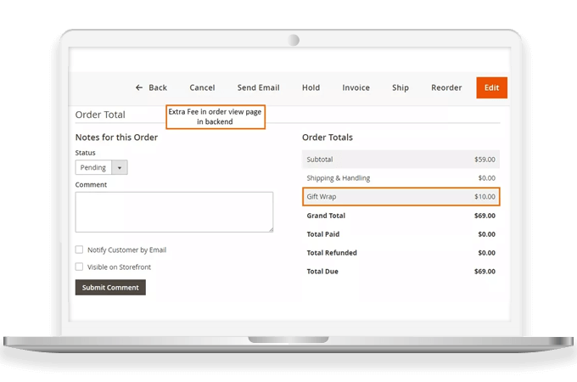Image resolution: width=577 pixels, height=382 pixels.
Task: Click the Send Email button
Action: tap(258, 87)
